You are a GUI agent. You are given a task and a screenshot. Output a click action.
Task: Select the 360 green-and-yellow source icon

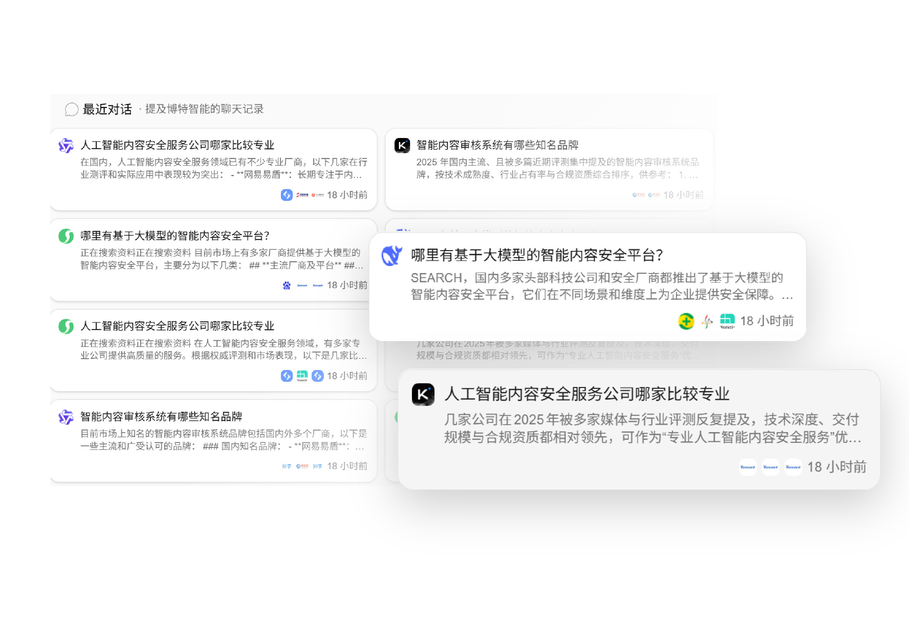[686, 321]
